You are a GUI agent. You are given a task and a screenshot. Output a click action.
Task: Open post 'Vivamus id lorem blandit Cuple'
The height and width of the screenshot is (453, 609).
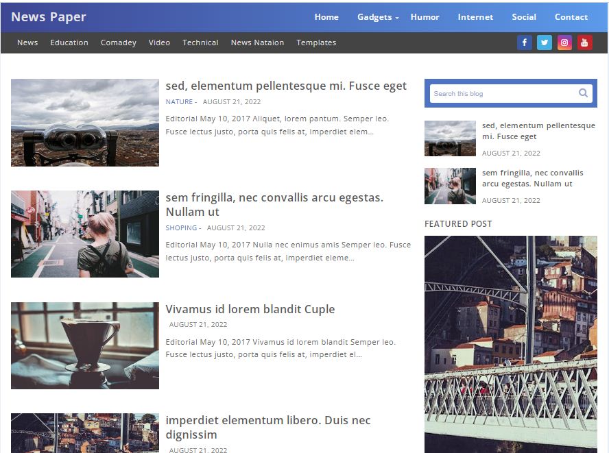pos(250,309)
